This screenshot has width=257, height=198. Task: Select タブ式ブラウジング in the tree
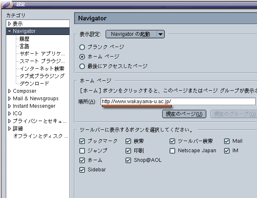(42, 76)
